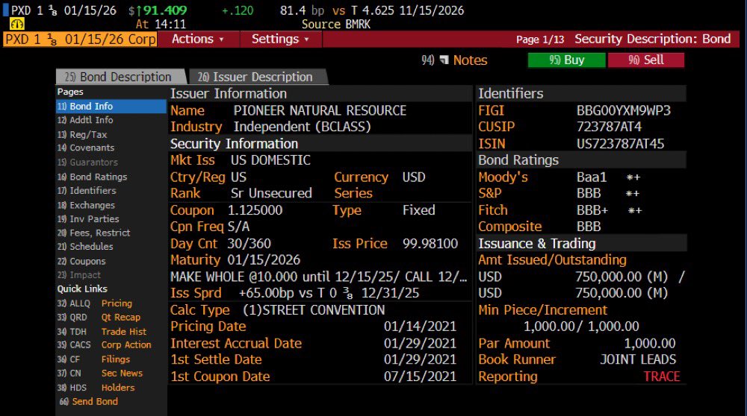
Task: Click the Iss Price value 99.98100
Action: pos(430,244)
